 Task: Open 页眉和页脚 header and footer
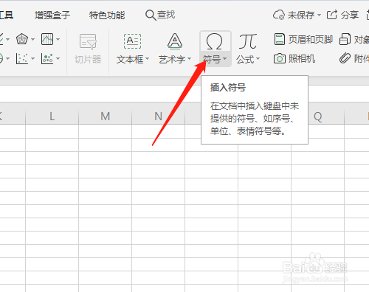tap(303, 39)
